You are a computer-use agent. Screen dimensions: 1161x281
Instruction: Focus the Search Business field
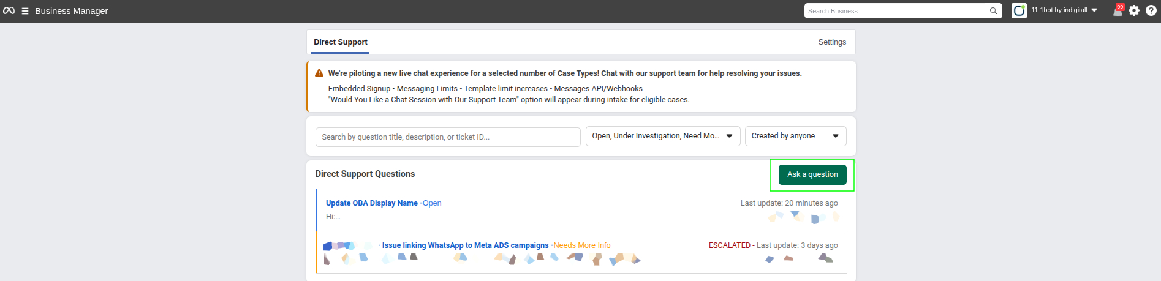[903, 11]
